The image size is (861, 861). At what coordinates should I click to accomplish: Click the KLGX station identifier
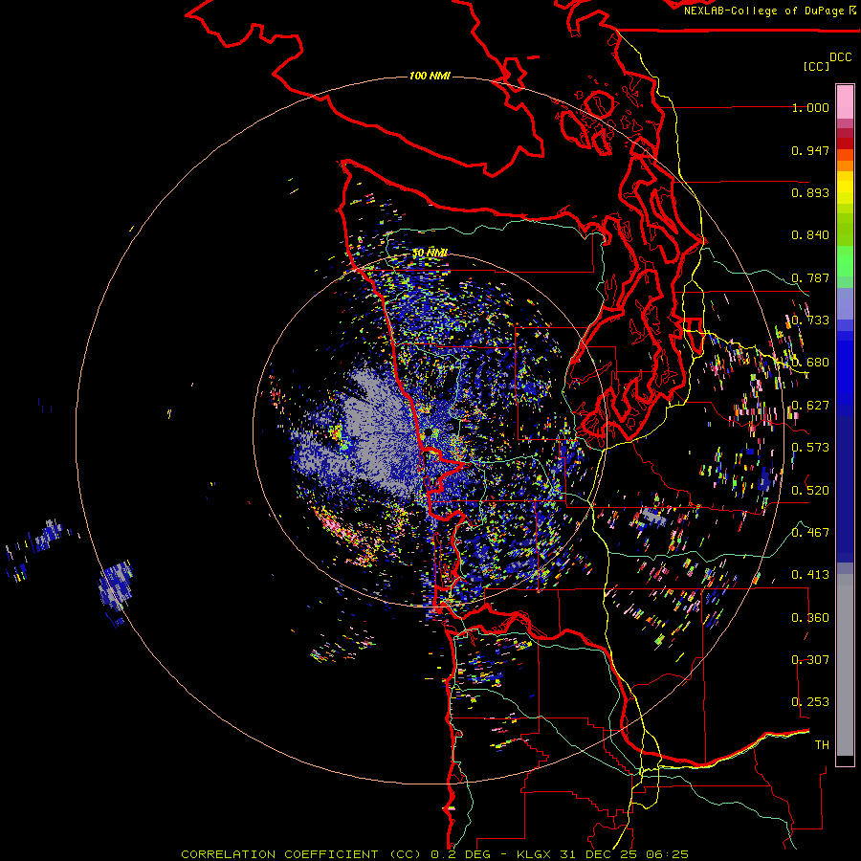pos(535,854)
